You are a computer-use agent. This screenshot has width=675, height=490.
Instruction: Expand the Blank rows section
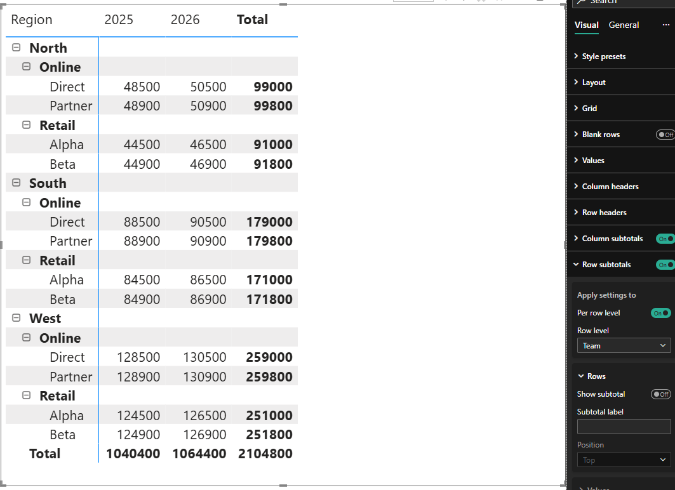point(601,134)
